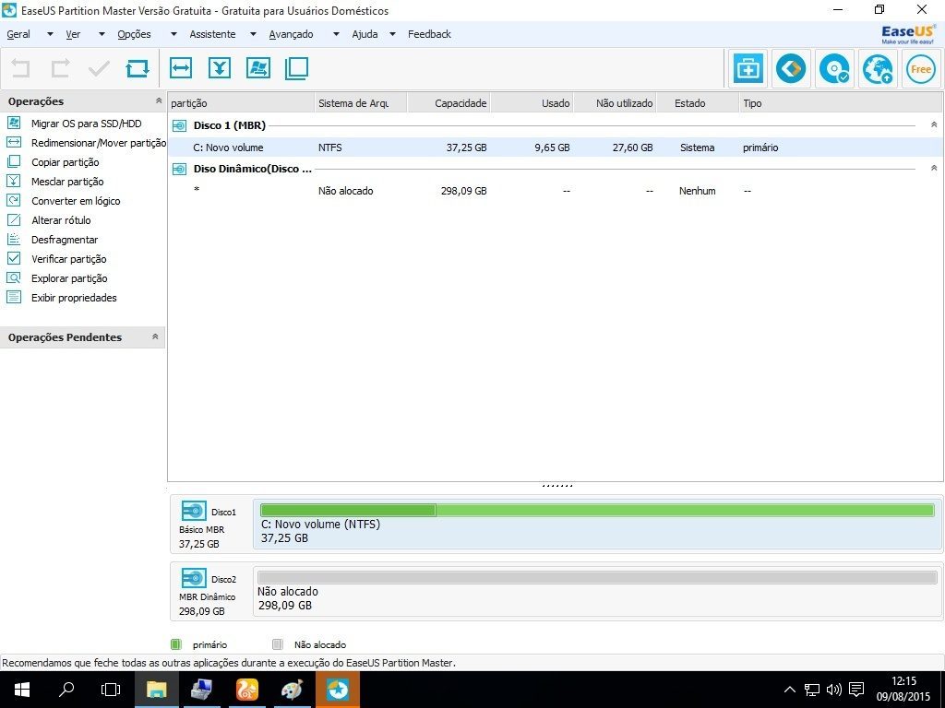The width and height of the screenshot is (945, 708).
Task: Expand the Avançado menu dropdown arrow
Action: point(336,34)
